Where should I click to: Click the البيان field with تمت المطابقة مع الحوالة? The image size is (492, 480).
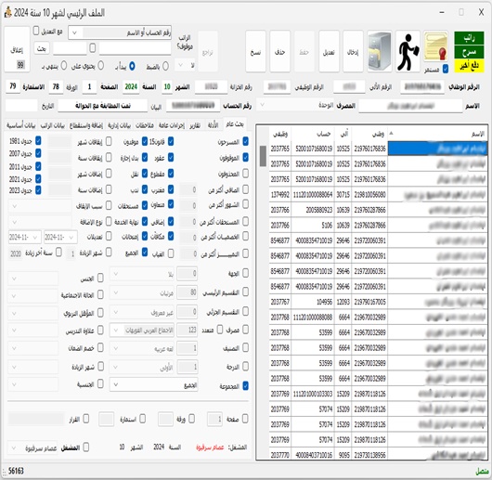click(x=103, y=106)
